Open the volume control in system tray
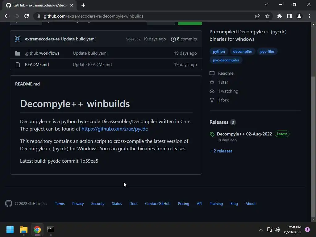 [277, 230]
